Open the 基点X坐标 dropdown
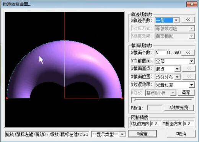Image resolution: width=199 pixels, height=142 pixels. pos(173,93)
